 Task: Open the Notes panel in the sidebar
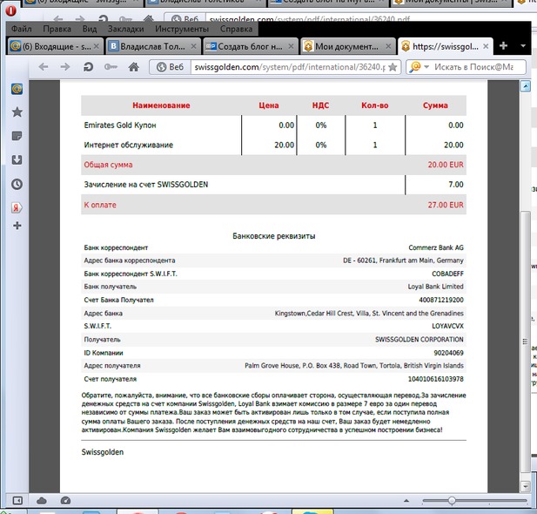(17, 136)
